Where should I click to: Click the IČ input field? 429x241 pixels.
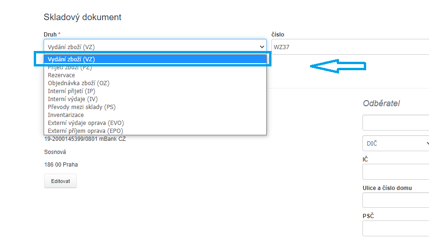pyautogui.click(x=395, y=172)
